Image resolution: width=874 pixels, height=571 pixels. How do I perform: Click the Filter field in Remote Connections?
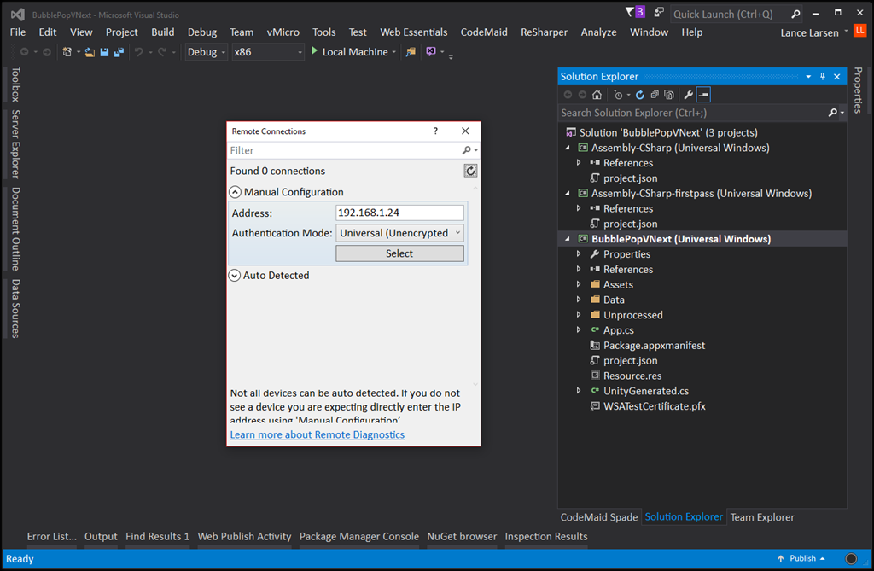point(345,150)
